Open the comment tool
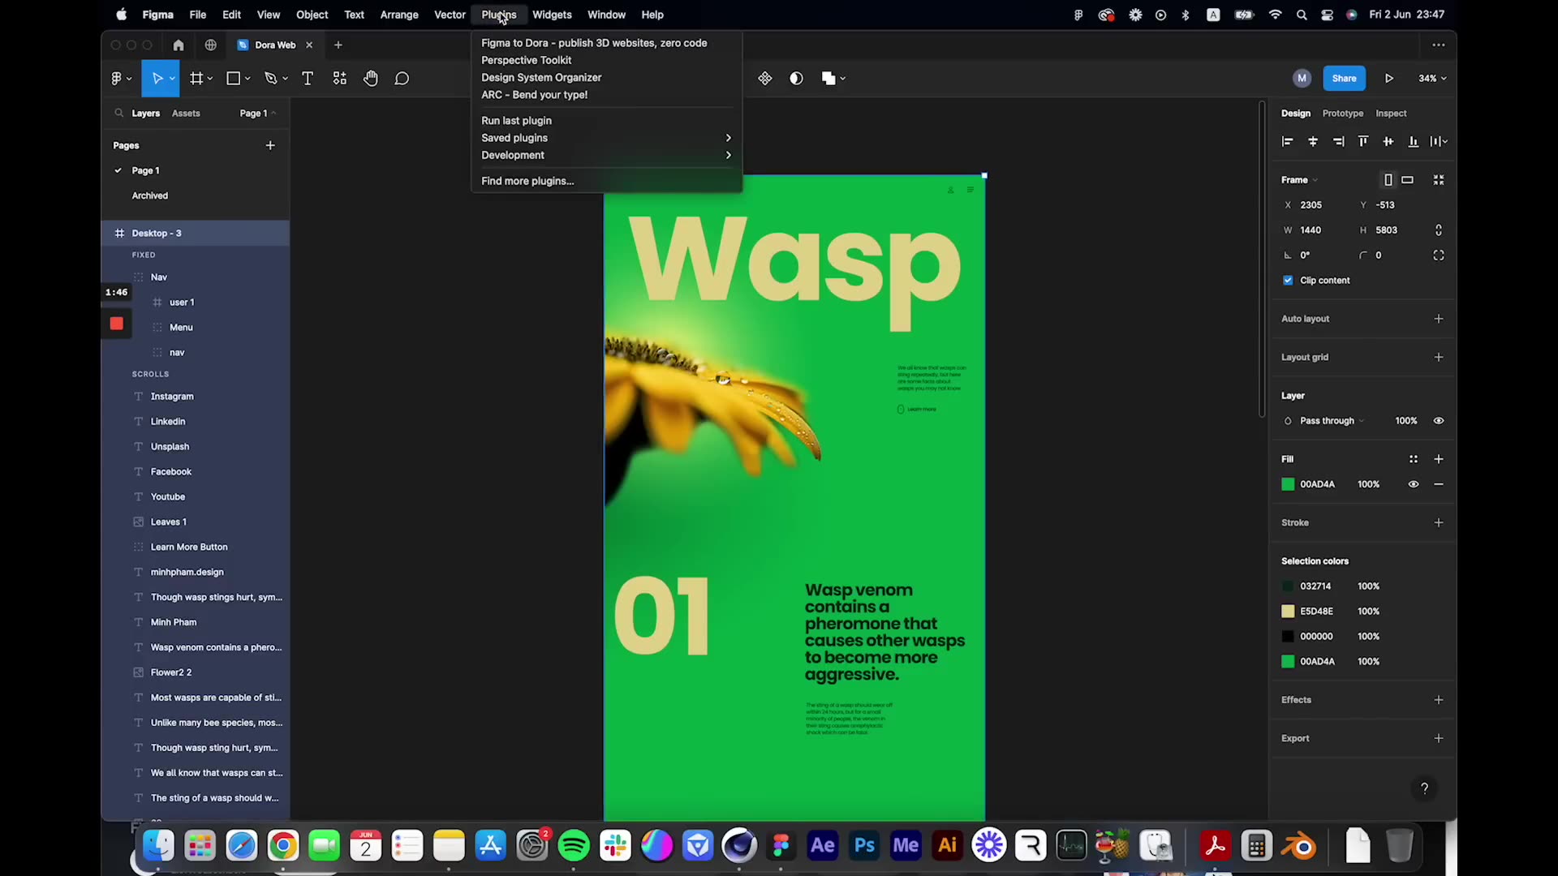The image size is (1558, 876). 402,78
